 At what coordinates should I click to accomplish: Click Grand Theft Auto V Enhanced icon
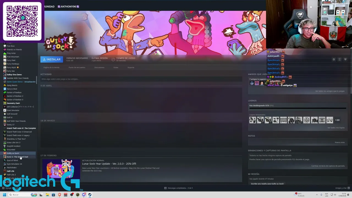[x=5, y=132]
